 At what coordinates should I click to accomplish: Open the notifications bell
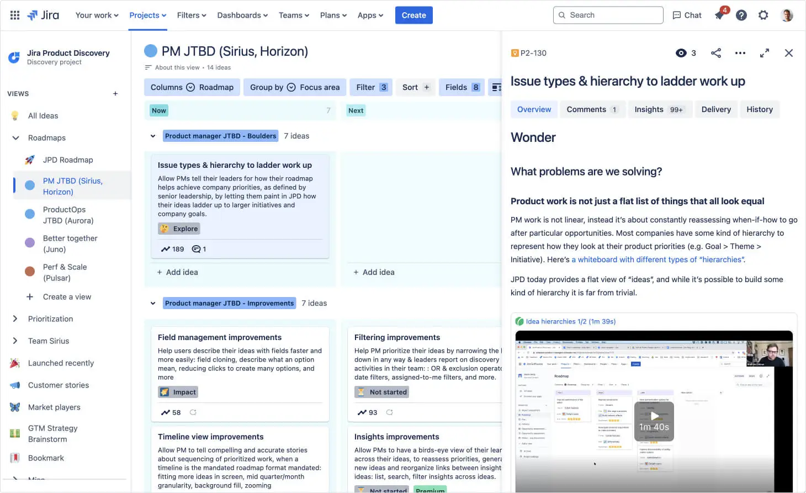[719, 15]
